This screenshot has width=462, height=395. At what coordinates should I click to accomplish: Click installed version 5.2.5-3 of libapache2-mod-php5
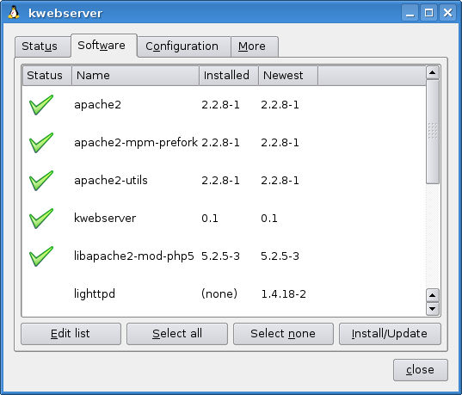[x=220, y=256]
